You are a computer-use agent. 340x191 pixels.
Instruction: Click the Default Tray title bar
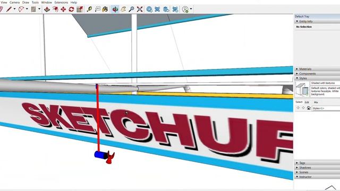point(317,16)
